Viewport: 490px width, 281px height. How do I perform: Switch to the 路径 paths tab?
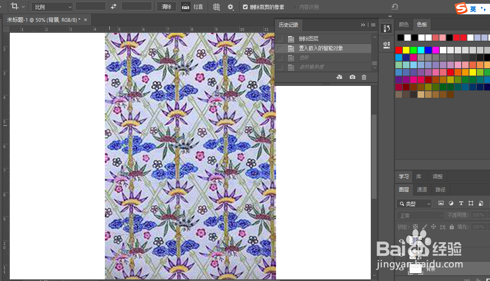coord(440,189)
